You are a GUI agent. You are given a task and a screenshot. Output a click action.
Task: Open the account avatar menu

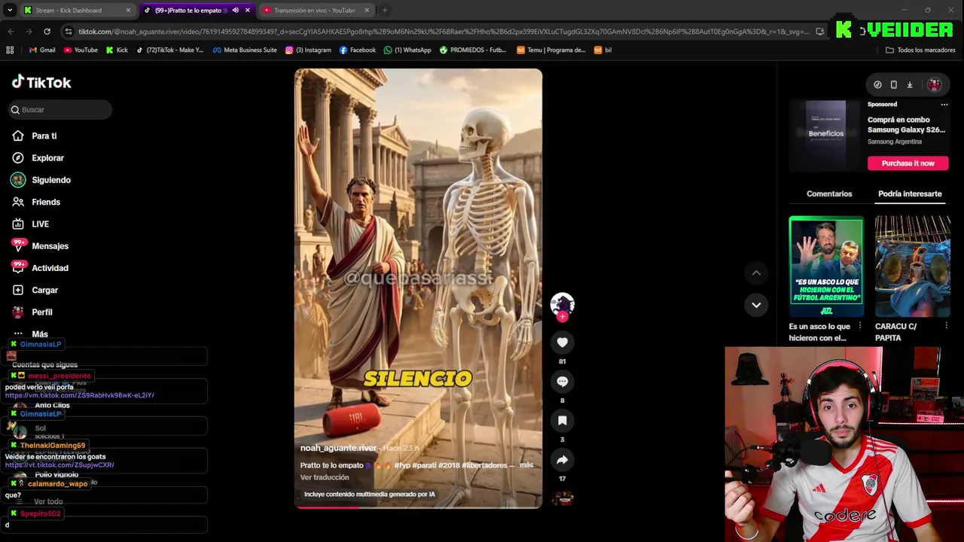934,85
